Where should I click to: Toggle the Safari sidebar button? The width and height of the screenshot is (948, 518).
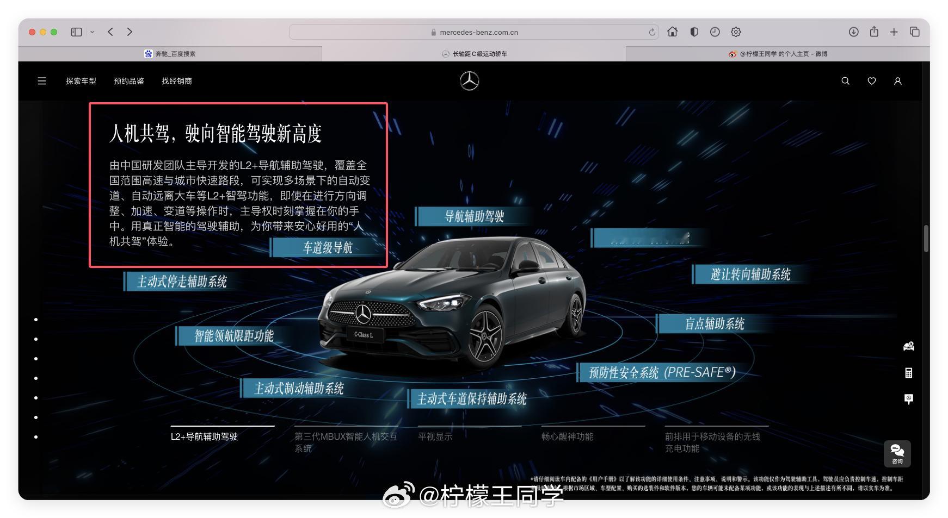pyautogui.click(x=76, y=32)
